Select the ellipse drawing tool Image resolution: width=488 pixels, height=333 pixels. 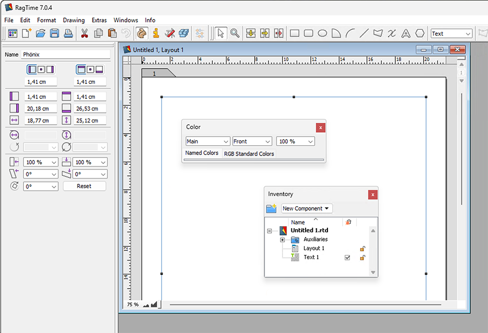(322, 34)
